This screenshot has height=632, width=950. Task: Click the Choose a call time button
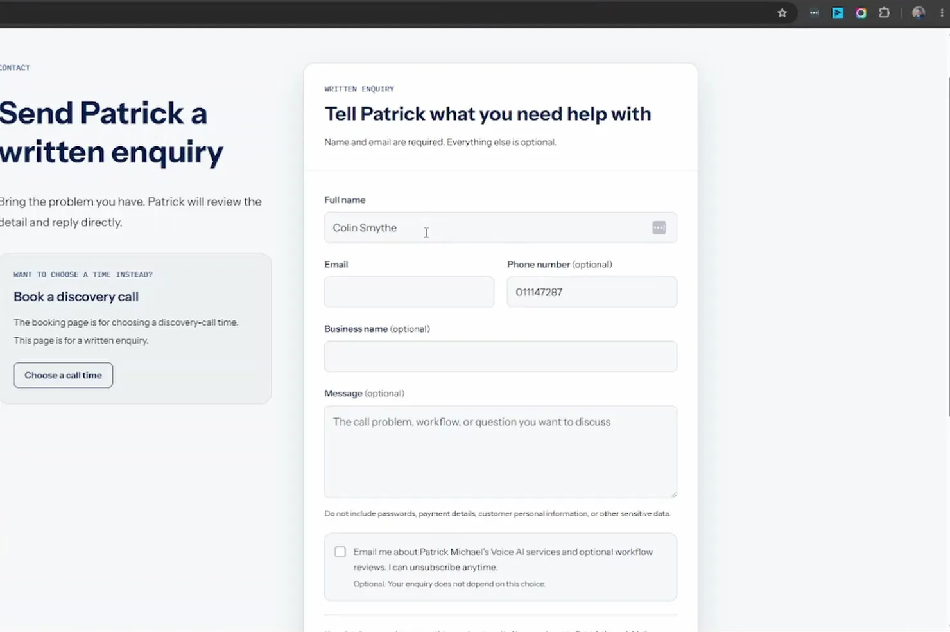pyautogui.click(x=63, y=375)
